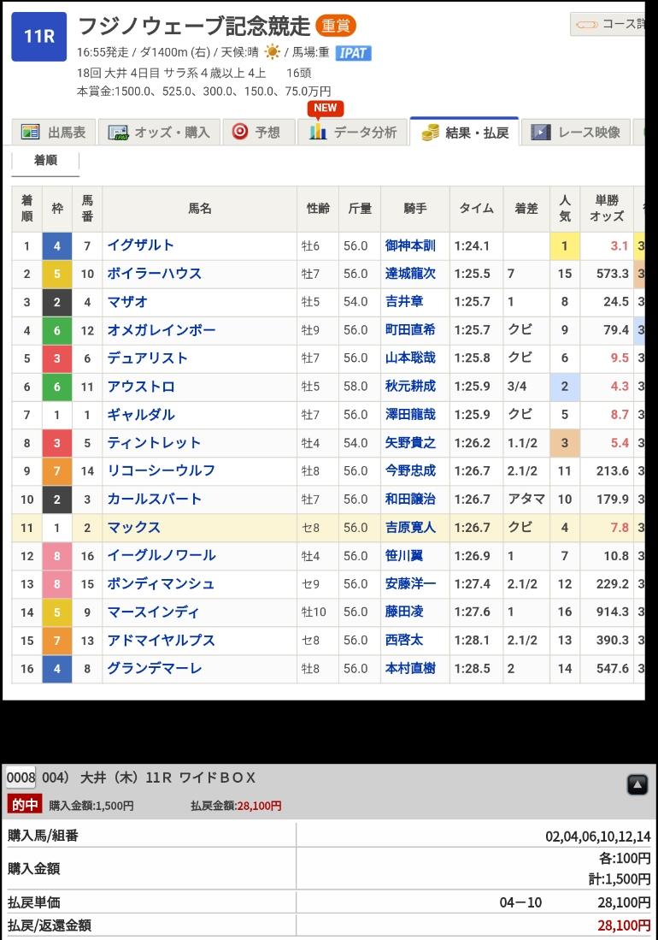Click the 0008 ticket number box

coord(21,777)
